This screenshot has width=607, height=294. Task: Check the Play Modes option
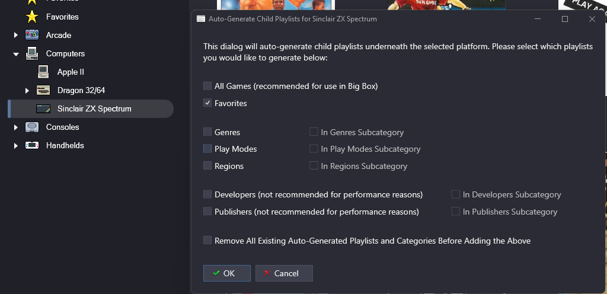tap(207, 149)
